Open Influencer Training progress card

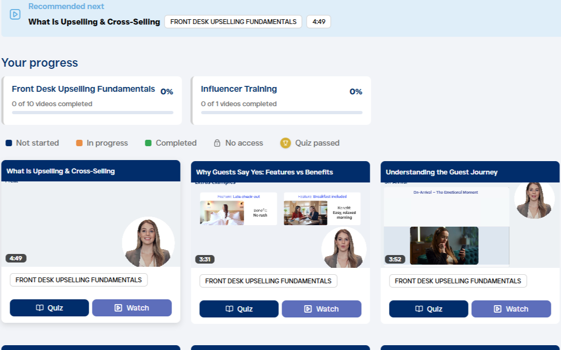tap(281, 100)
